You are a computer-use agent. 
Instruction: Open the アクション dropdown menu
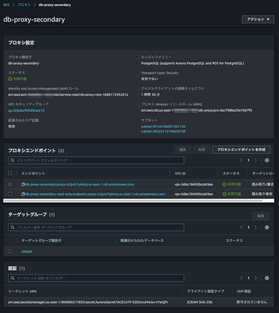[x=258, y=19]
